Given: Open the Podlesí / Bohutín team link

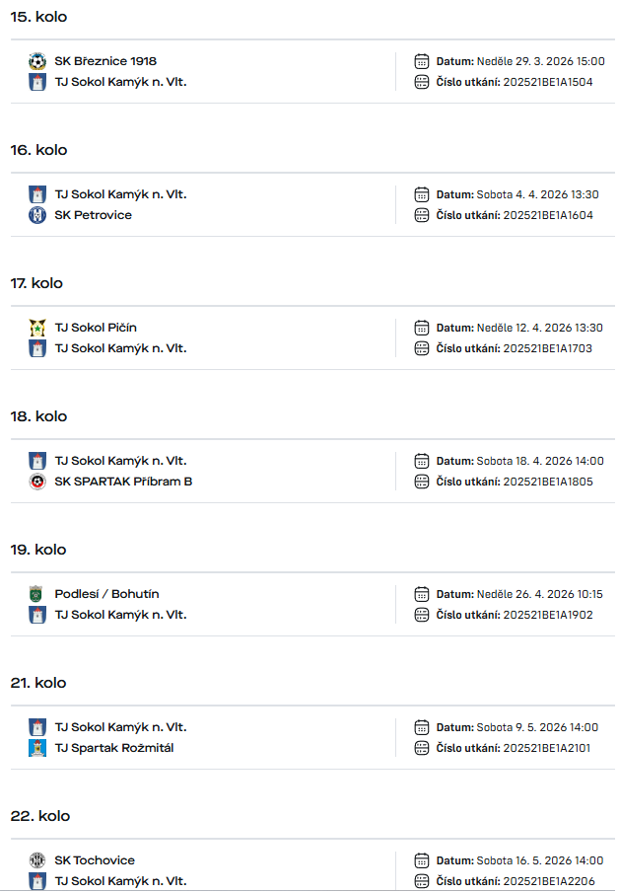Looking at the screenshot, I should (x=106, y=594).
